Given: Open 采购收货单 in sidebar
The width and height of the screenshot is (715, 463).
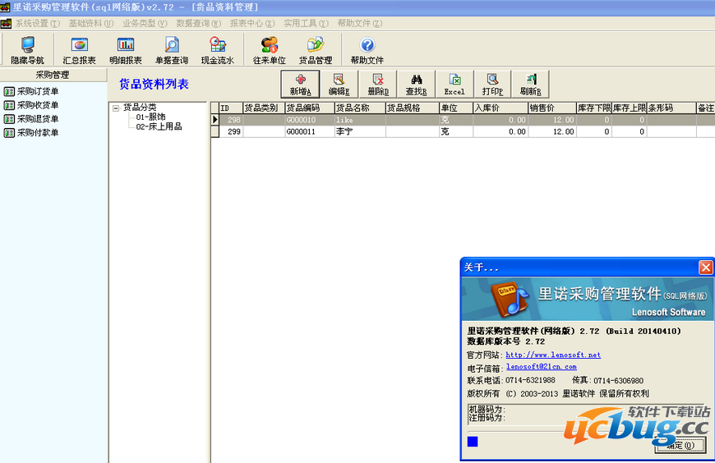Looking at the screenshot, I should (x=31, y=105).
